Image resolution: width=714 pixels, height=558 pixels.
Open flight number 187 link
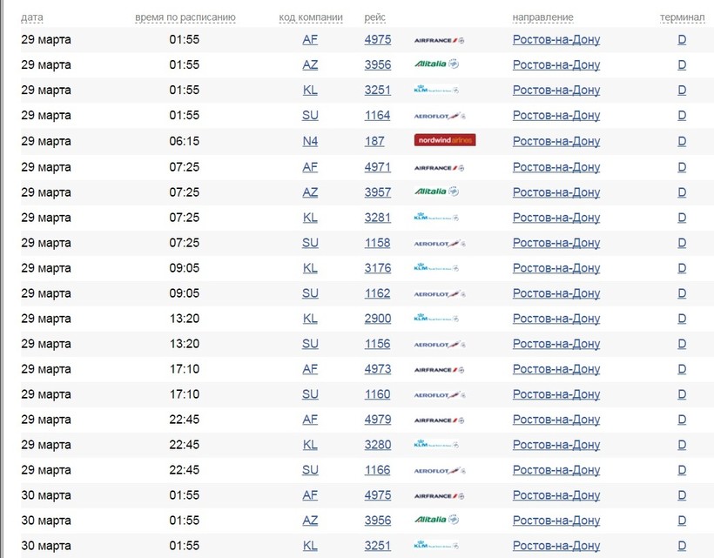click(x=374, y=141)
